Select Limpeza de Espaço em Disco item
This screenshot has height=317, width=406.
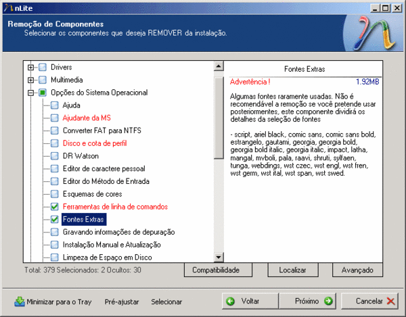point(108,258)
